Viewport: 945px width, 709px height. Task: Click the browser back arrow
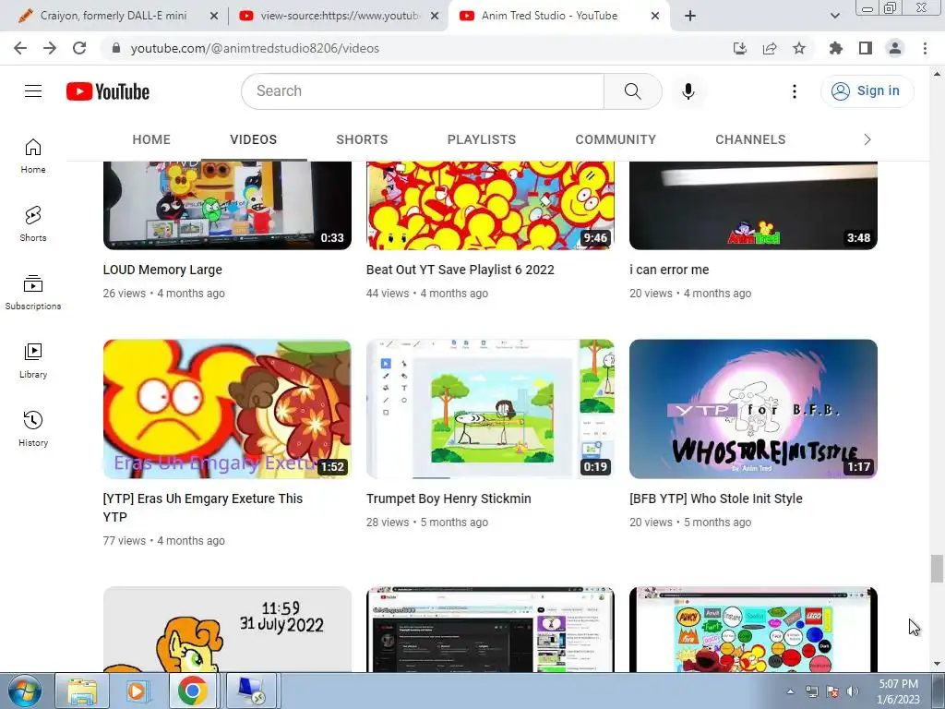point(20,48)
